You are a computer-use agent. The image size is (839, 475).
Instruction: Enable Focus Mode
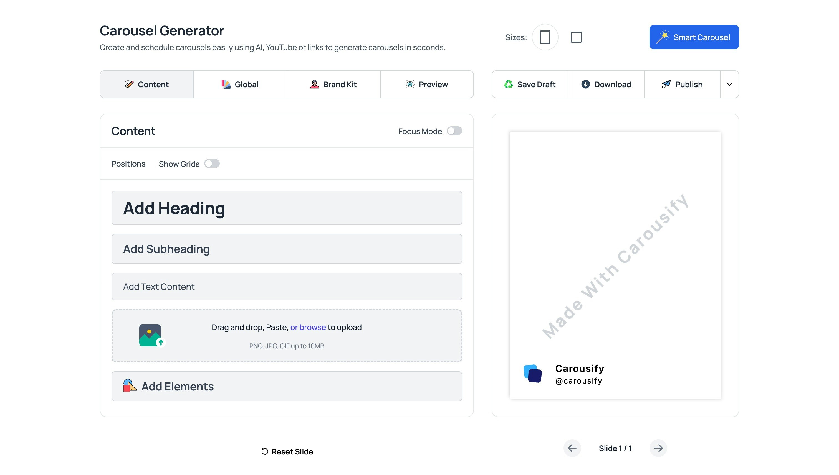click(454, 131)
